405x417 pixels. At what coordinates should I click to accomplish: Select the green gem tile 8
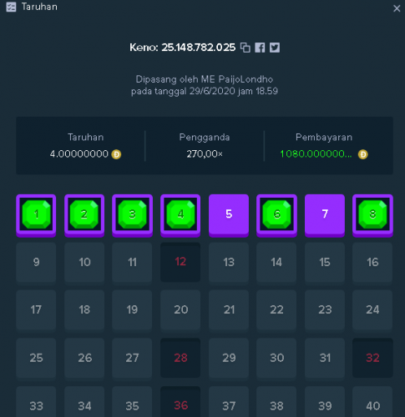[x=372, y=215]
